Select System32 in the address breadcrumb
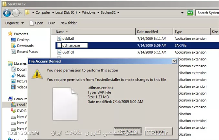Screen dimensions: 219x140 108,12
